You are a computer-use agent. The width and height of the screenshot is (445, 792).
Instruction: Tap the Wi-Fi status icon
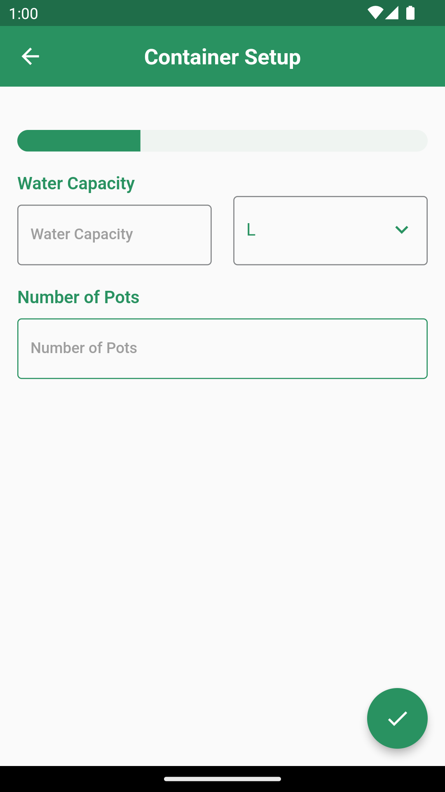(x=375, y=13)
